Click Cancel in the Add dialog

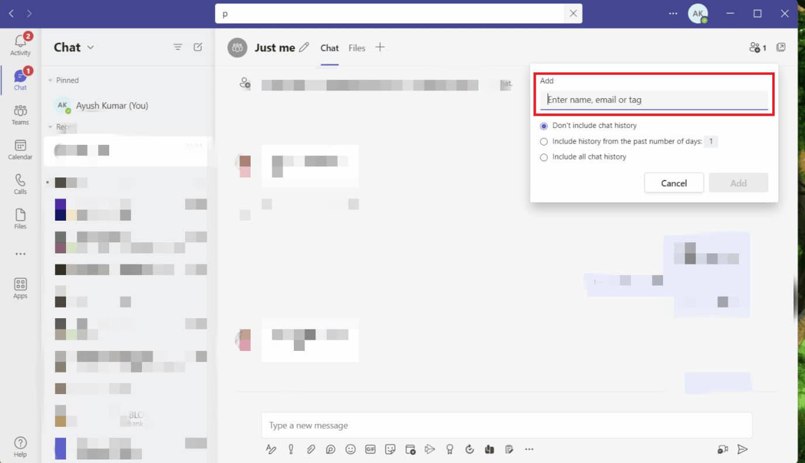point(674,183)
